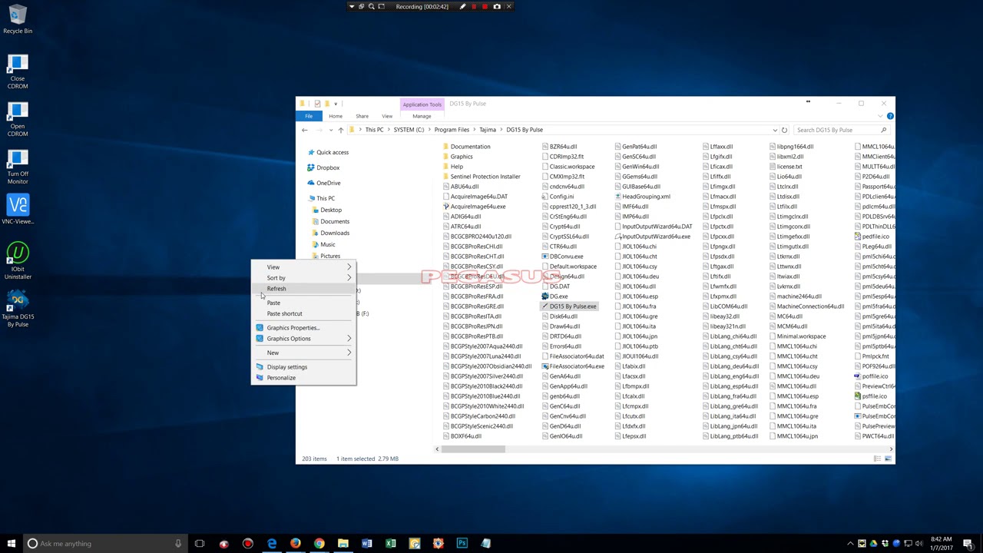This screenshot has width=983, height=553.
Task: Switch to the Share ribbon tab
Action: (x=362, y=116)
